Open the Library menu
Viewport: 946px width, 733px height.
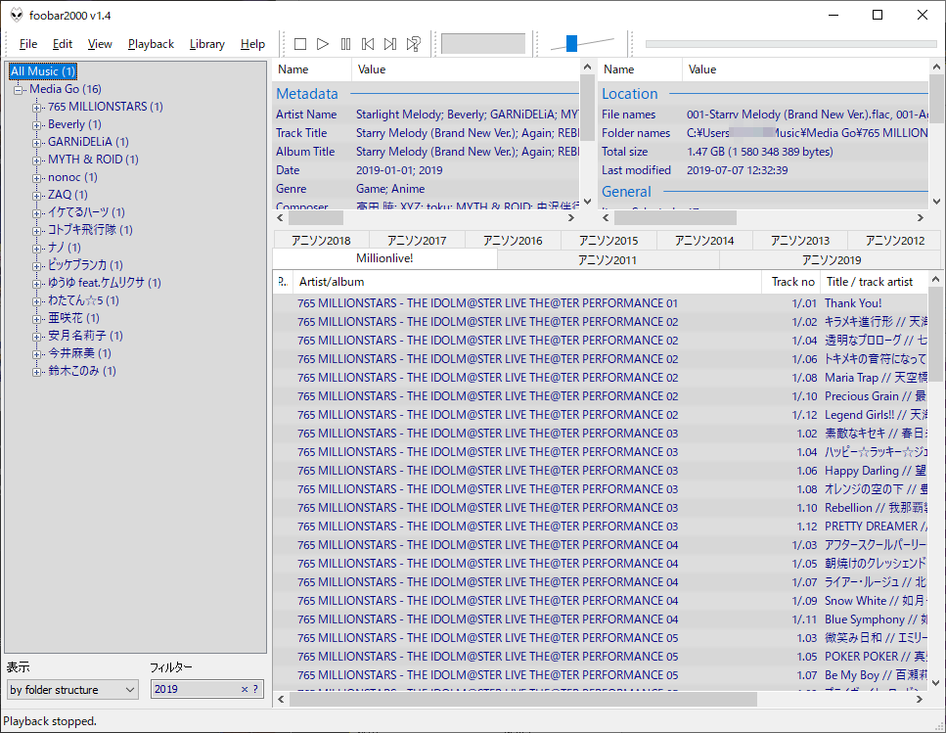(207, 44)
